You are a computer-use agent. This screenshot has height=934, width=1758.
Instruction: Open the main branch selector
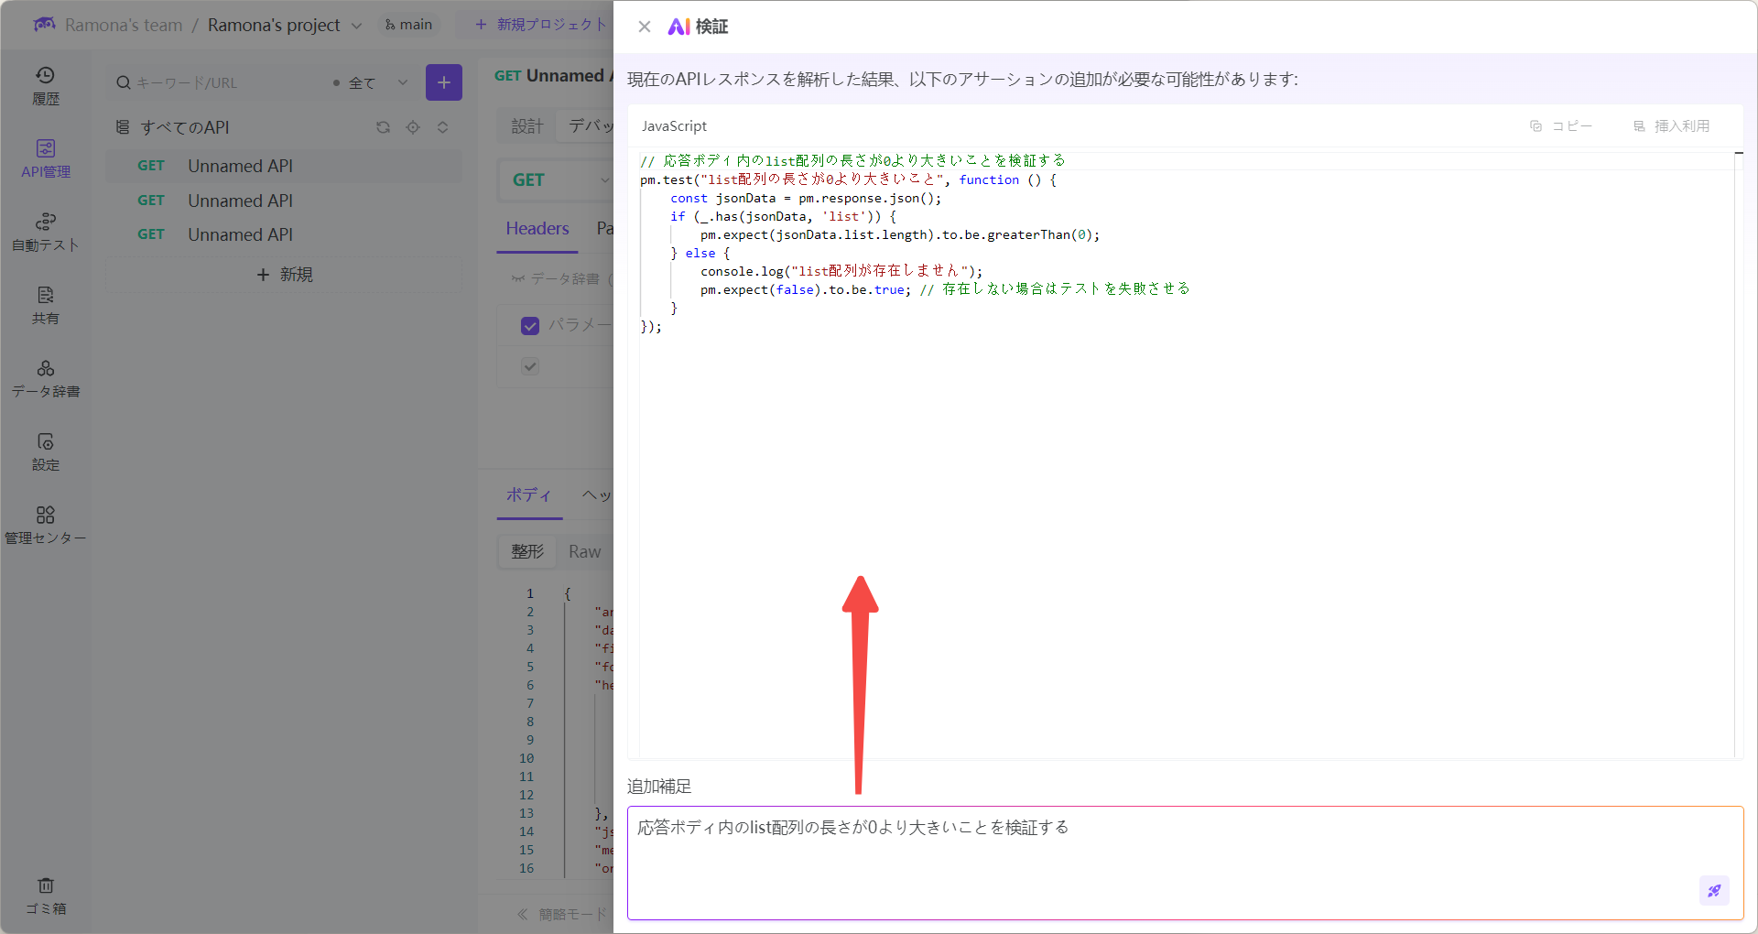coord(408,25)
